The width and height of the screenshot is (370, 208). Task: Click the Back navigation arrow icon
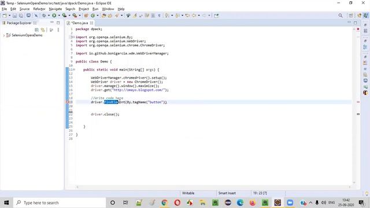point(194,16)
